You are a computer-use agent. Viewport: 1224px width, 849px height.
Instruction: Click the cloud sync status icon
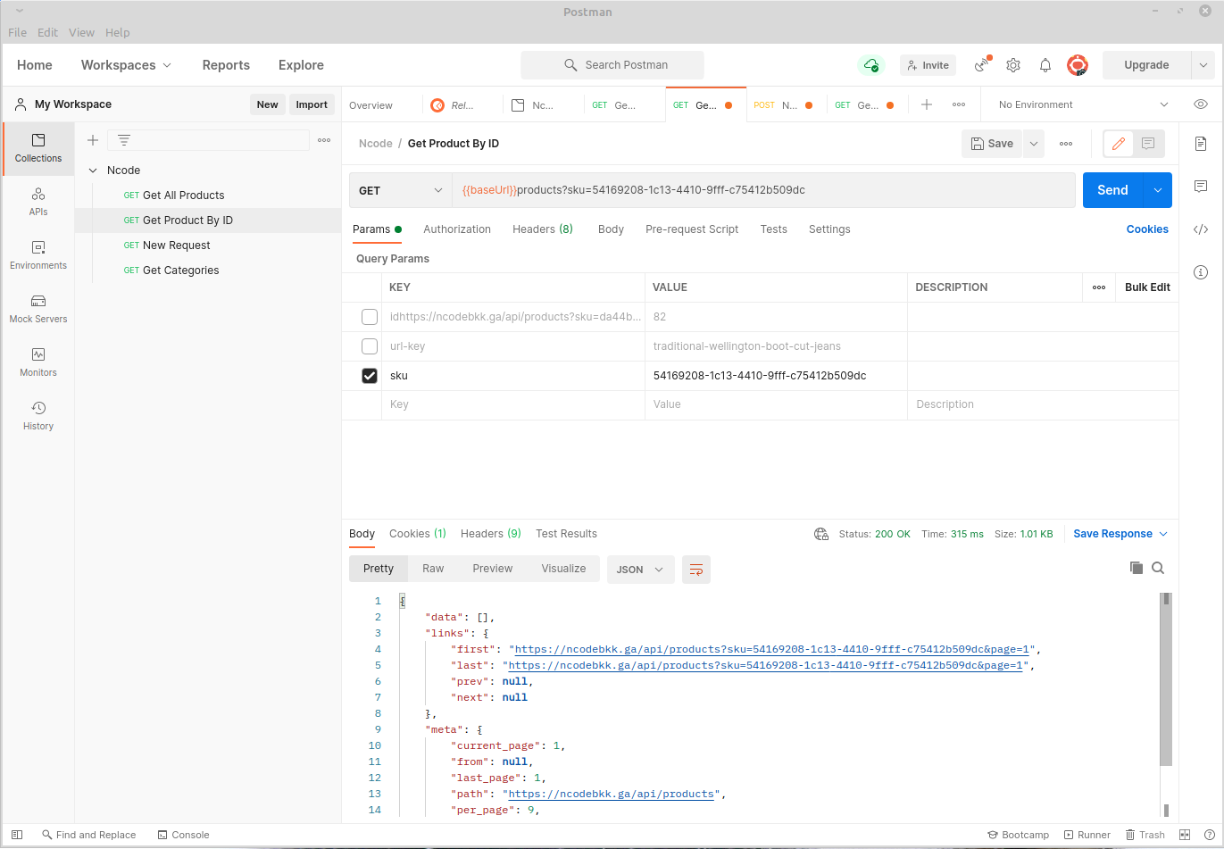pyautogui.click(x=870, y=65)
